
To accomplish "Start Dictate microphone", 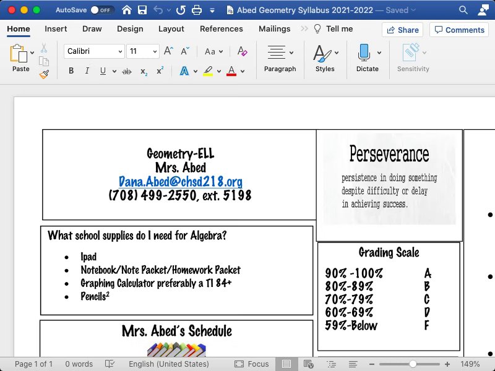I will tap(364, 53).
